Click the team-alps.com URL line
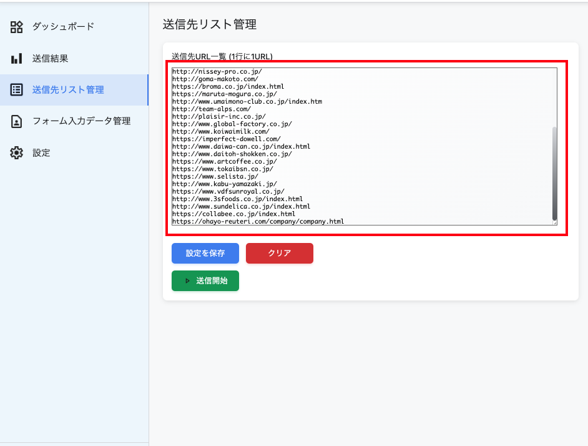The height and width of the screenshot is (446, 588). [x=212, y=109]
